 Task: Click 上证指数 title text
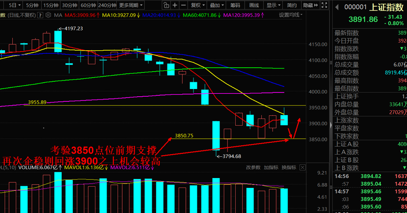coord(387,7)
